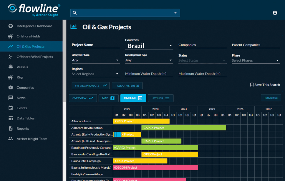
Task: Open the Countries dropdown showing Brazil
Action: tap(149, 46)
